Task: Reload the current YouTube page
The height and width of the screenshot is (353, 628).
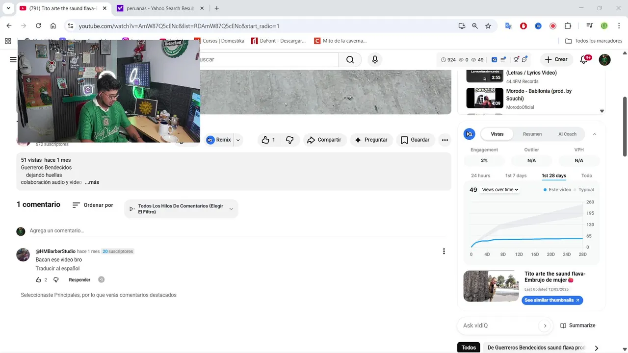Action: tap(38, 26)
